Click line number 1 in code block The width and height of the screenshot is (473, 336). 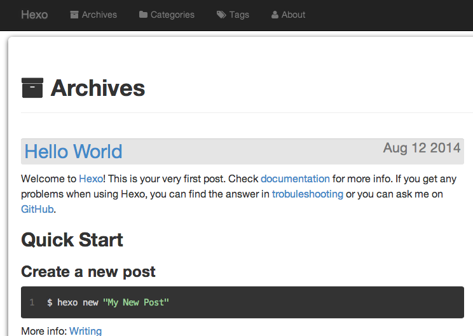click(32, 302)
